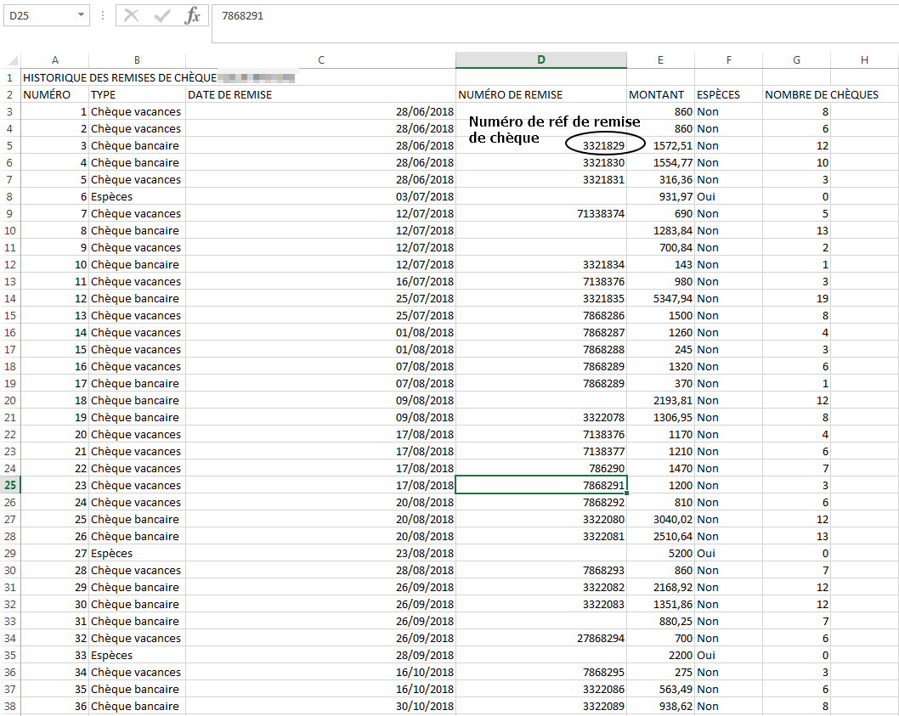Viewport: 899px width, 716px height.
Task: Select row 25 header
Action: (x=10, y=485)
